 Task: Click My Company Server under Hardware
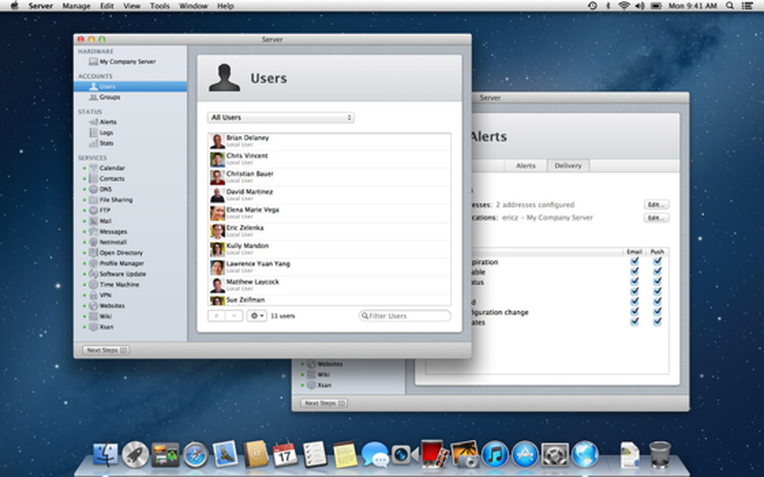click(x=123, y=62)
